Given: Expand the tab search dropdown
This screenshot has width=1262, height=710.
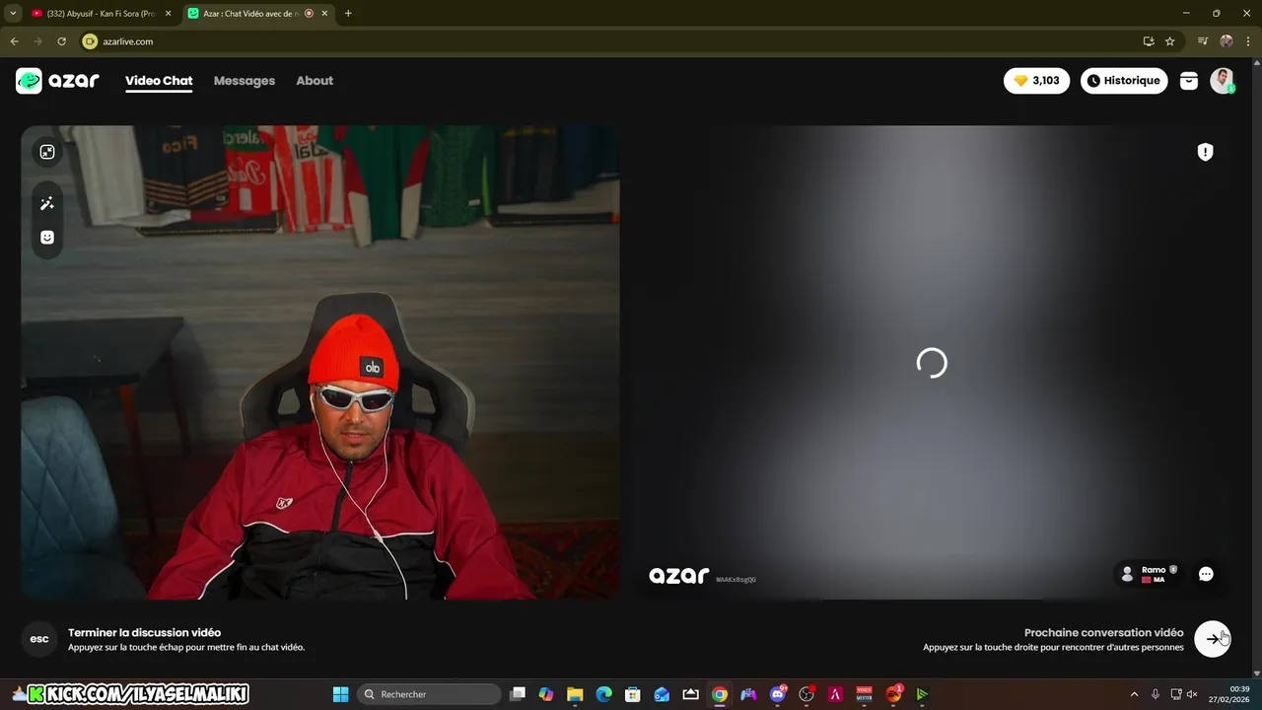Looking at the screenshot, I should coord(13,14).
